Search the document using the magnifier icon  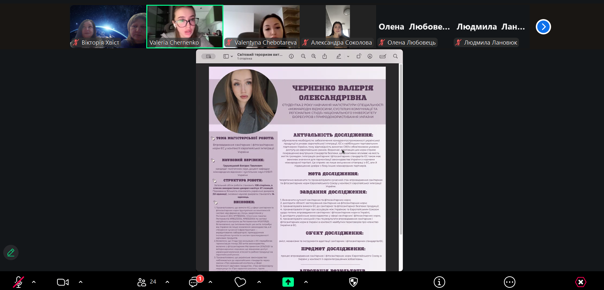[x=395, y=56]
